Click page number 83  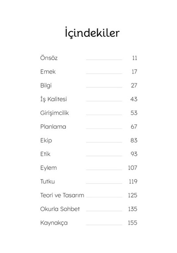coord(134,140)
